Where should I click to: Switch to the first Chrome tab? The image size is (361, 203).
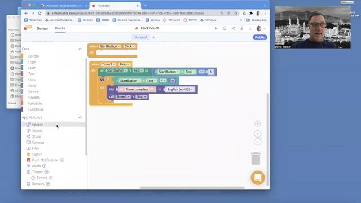[63, 6]
